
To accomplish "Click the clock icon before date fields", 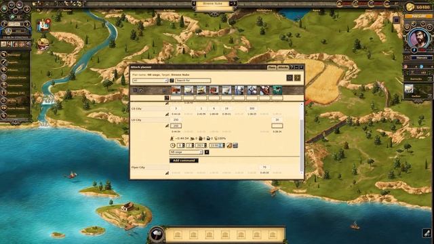I will (172, 146).
